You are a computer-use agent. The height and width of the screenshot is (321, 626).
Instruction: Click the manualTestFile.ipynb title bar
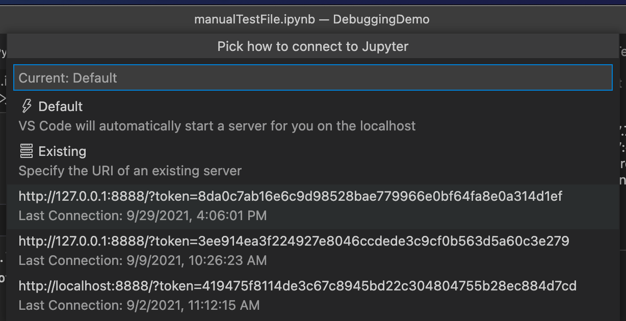[312, 19]
